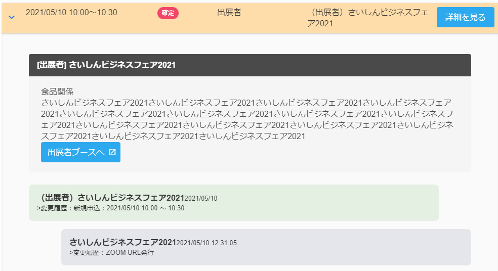Click the dark [出展者] さいしんビジネスフェア2021 header bar
498x271 pixels.
coord(250,65)
